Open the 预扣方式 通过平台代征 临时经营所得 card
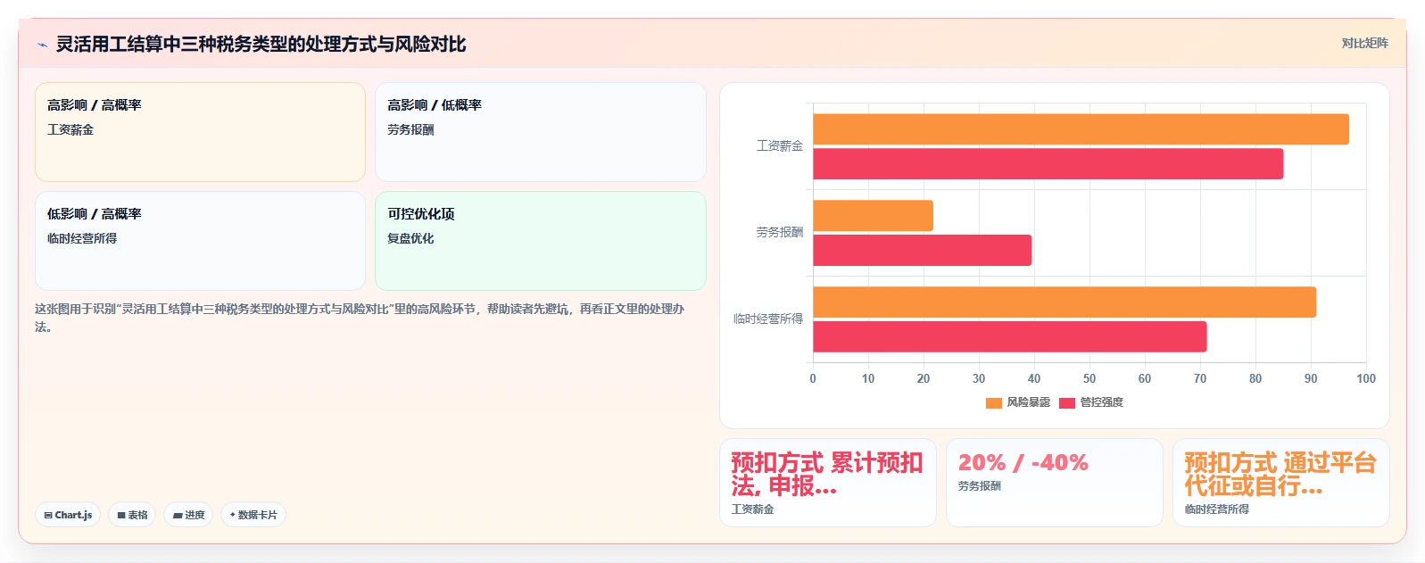Screen dimensions: 1425x563 (x=1280, y=483)
